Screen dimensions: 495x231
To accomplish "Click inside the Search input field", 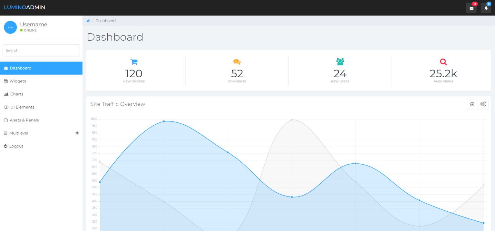I will tap(41, 50).
